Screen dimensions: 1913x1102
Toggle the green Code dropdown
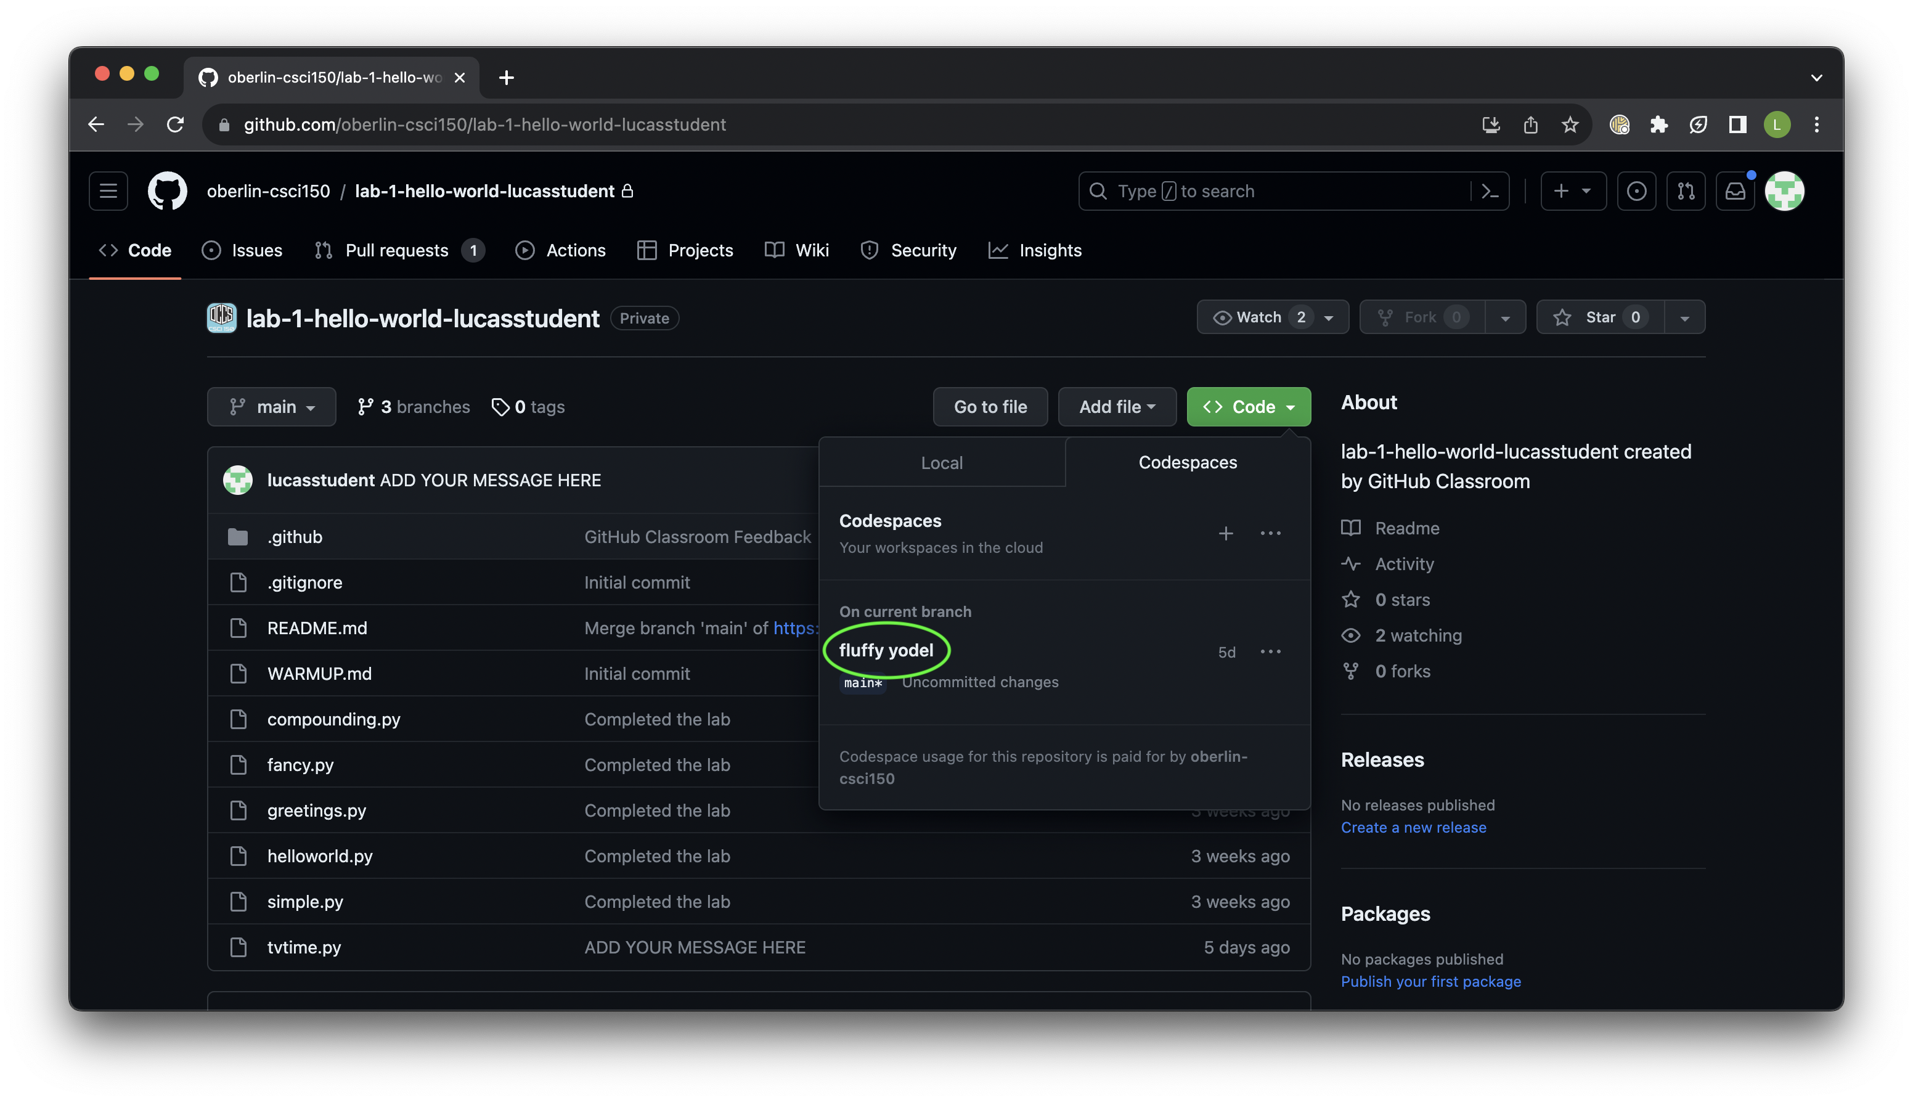pyautogui.click(x=1248, y=406)
